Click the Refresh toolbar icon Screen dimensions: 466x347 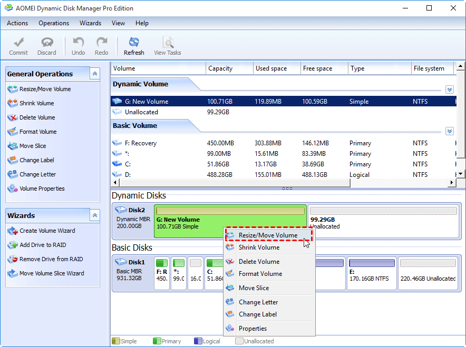134,42
